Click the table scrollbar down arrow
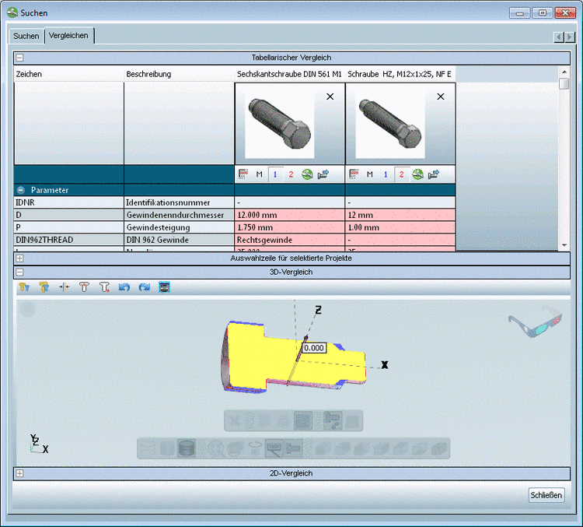Image resolution: width=583 pixels, height=527 pixels. click(564, 245)
